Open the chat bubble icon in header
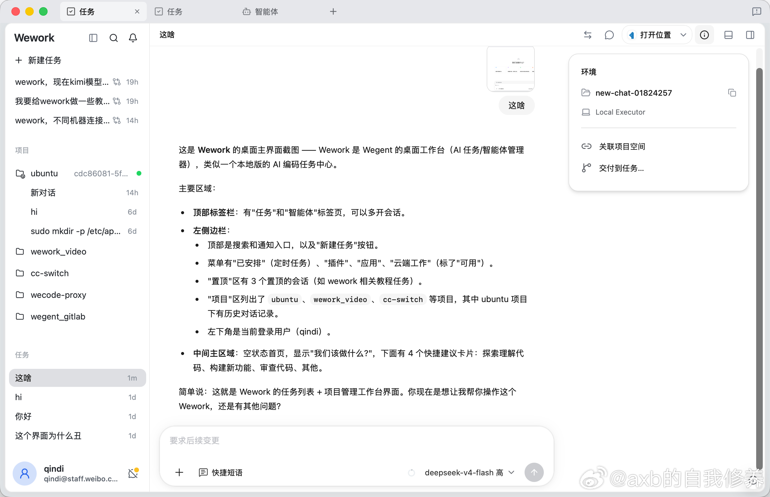This screenshot has height=497, width=770. click(609, 35)
